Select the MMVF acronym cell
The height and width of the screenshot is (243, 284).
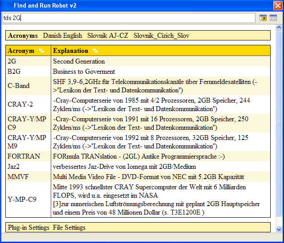tap(28, 177)
